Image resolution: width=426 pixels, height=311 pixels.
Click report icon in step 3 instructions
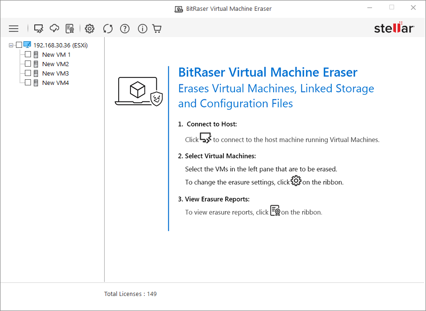[x=275, y=211]
